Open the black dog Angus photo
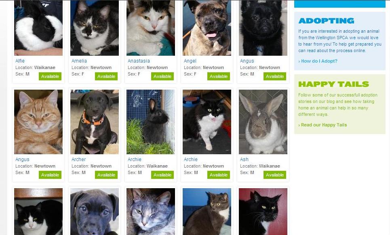 (263, 28)
